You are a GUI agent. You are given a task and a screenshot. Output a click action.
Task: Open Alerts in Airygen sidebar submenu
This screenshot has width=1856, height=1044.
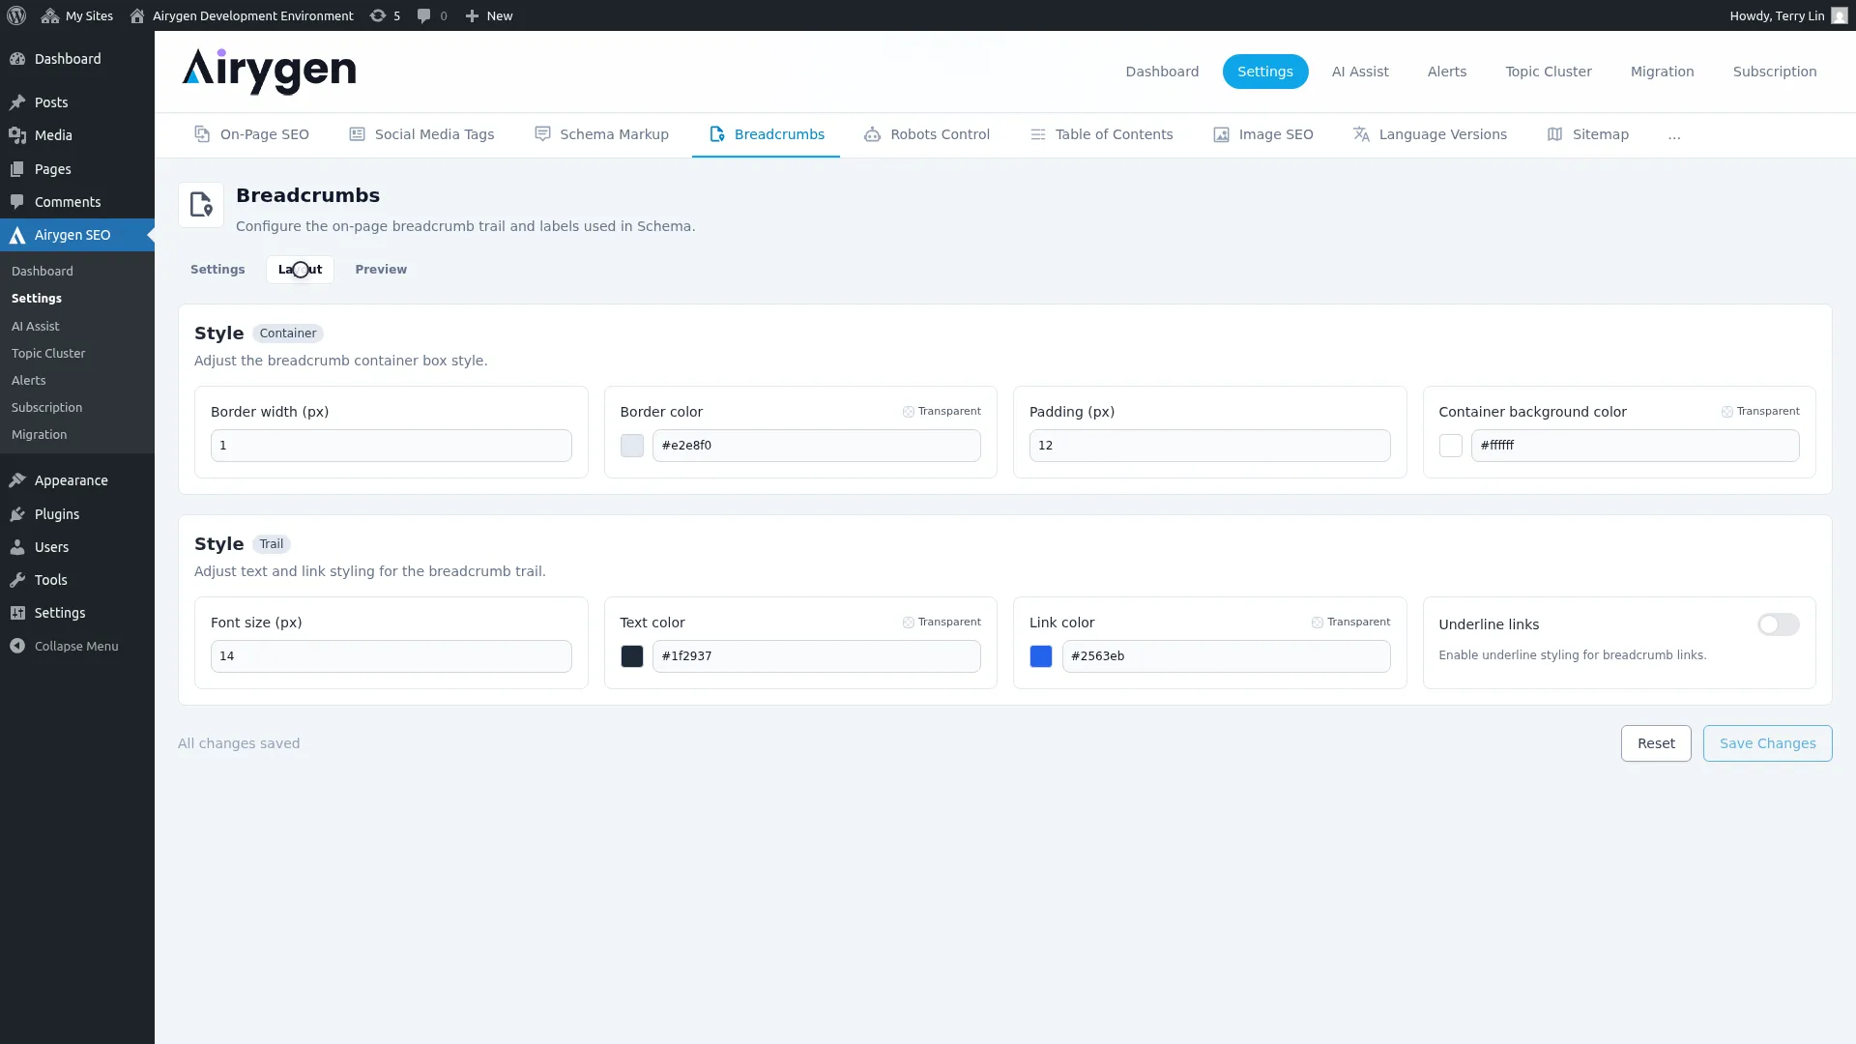tap(29, 381)
